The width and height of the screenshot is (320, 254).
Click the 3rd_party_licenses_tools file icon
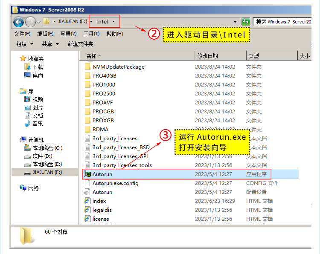pyautogui.click(x=87, y=165)
